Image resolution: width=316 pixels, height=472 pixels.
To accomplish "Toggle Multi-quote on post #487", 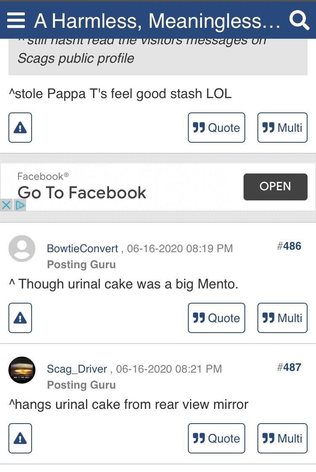I will [x=282, y=438].
